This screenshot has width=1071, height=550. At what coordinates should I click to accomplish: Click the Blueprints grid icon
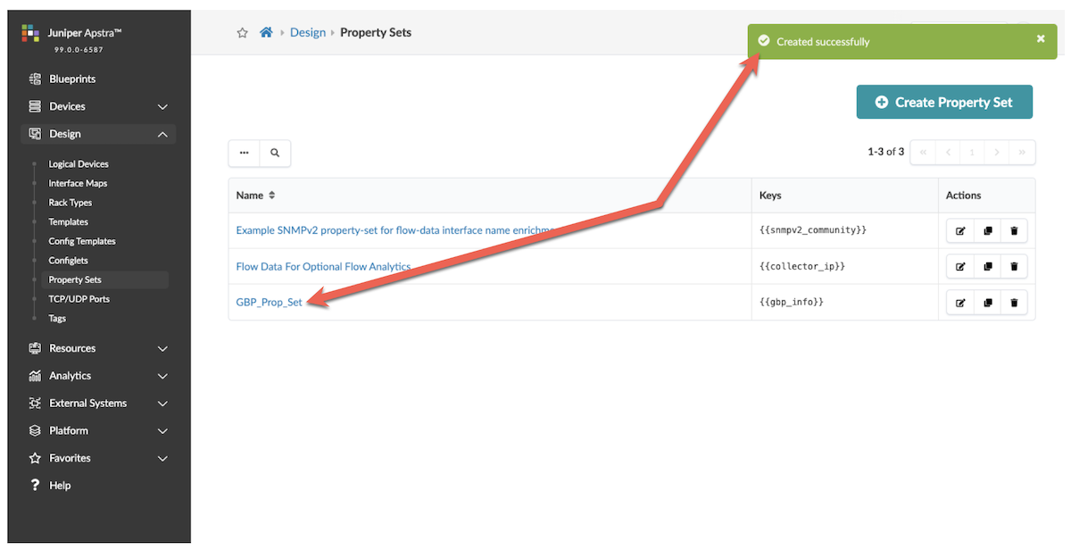coord(35,79)
